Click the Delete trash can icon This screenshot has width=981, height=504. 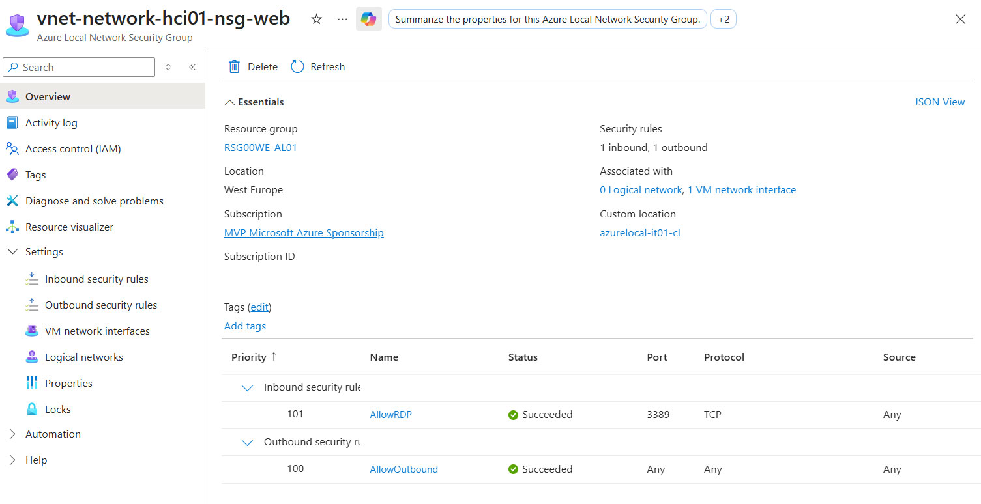click(x=234, y=66)
